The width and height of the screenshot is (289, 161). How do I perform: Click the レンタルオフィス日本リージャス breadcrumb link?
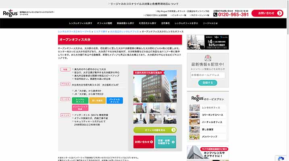75,31
